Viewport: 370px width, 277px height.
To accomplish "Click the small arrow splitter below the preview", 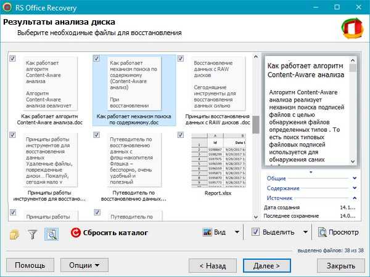I will point(311,172).
